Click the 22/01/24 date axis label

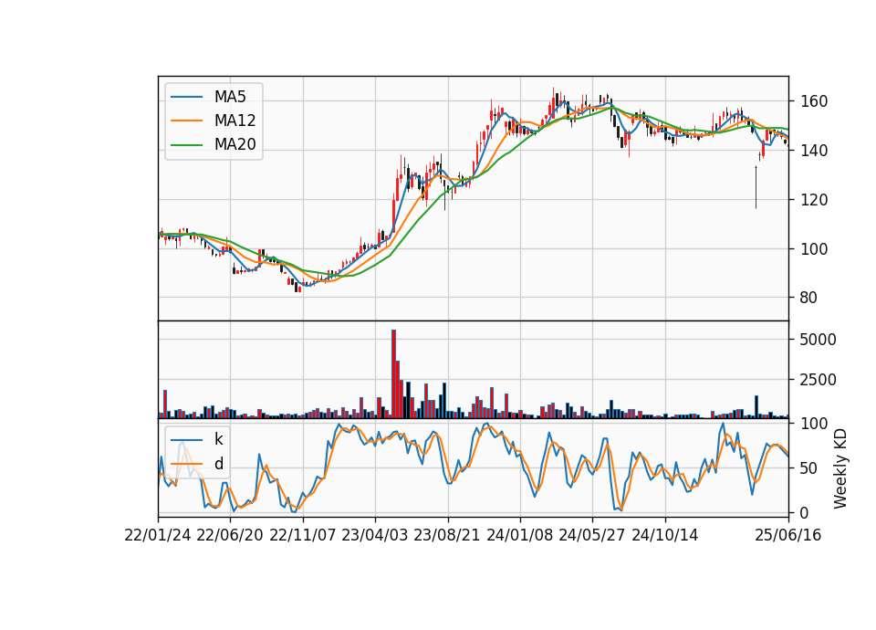click(x=158, y=536)
